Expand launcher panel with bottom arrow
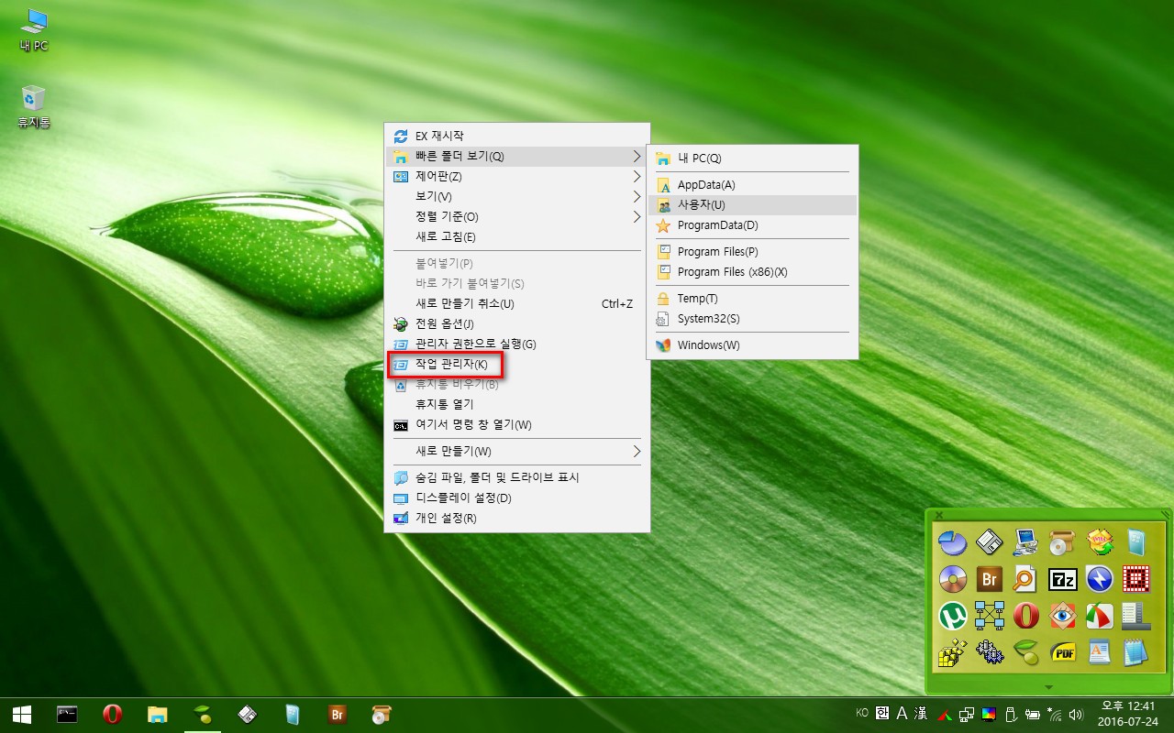The height and width of the screenshot is (733, 1174). [1049, 686]
